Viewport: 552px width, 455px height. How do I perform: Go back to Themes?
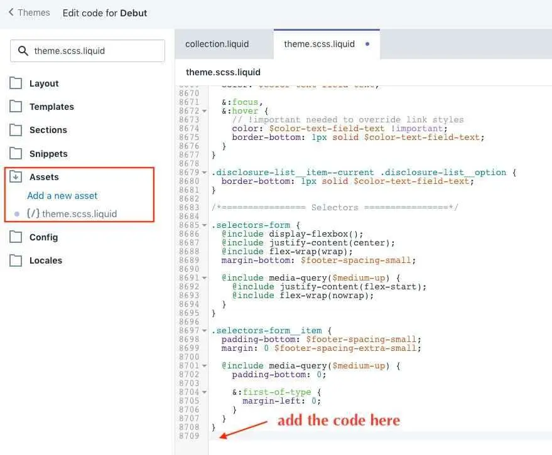pyautogui.click(x=29, y=13)
